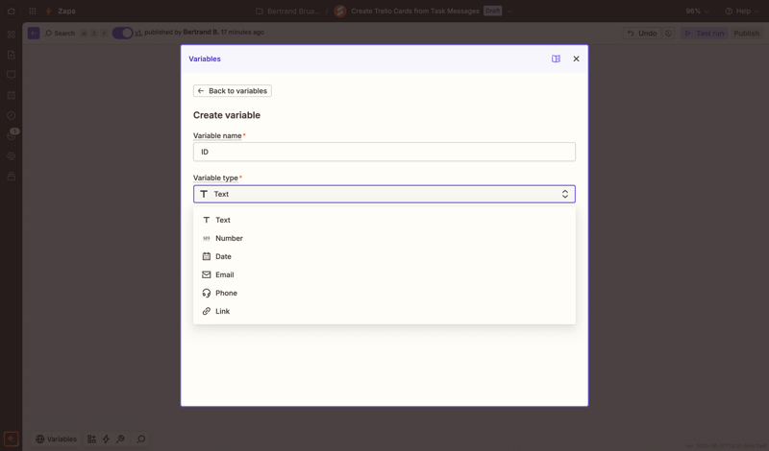The image size is (769, 451).
Task: Select the Phone variable type option
Action: (x=384, y=293)
